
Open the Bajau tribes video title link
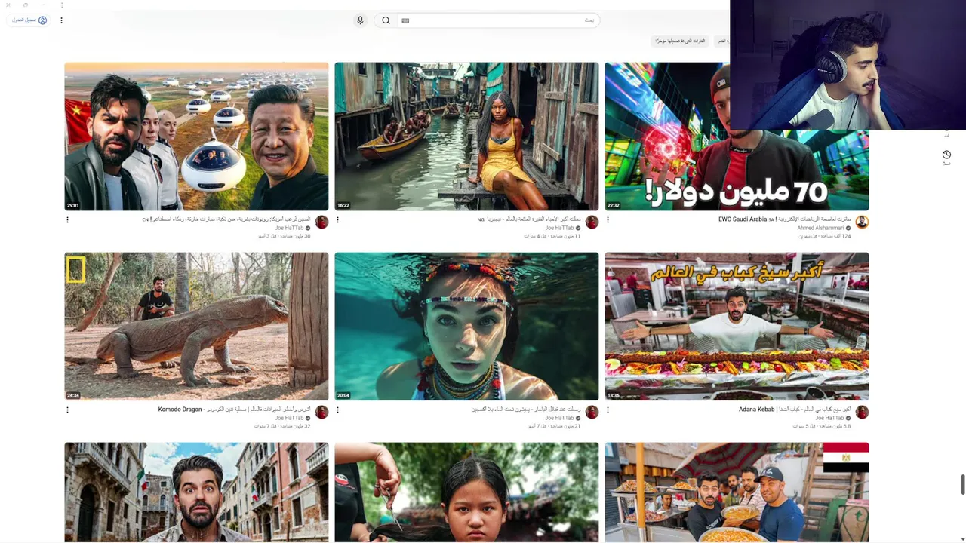pos(525,410)
